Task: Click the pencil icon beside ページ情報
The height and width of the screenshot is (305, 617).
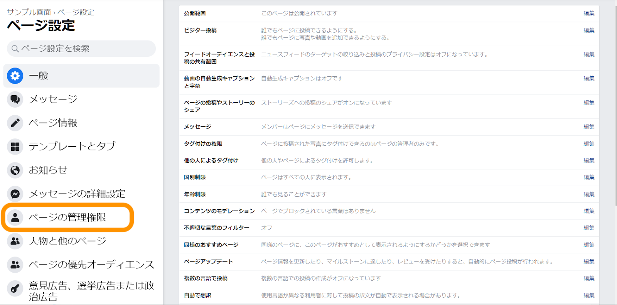Action: [x=15, y=123]
